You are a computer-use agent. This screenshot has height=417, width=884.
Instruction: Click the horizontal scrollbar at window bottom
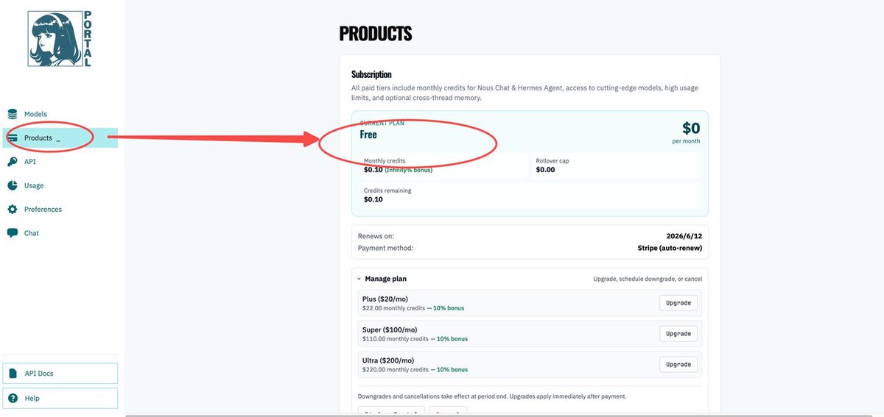(505, 415)
